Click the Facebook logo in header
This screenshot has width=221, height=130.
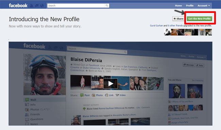tap(18, 5)
